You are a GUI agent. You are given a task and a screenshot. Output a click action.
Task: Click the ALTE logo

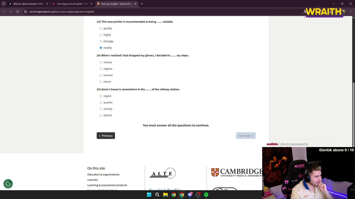[163, 173]
